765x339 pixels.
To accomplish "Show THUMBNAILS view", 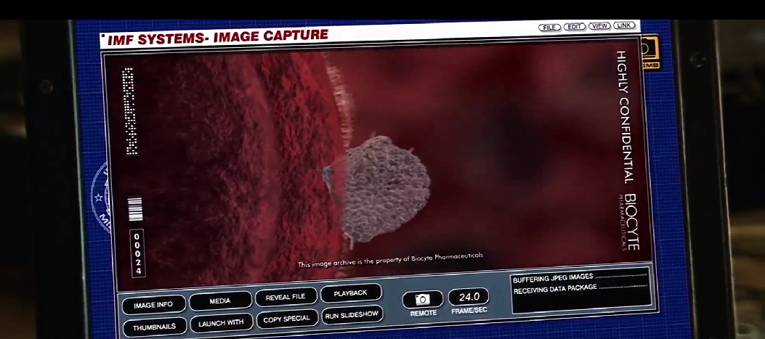I will 154,327.
